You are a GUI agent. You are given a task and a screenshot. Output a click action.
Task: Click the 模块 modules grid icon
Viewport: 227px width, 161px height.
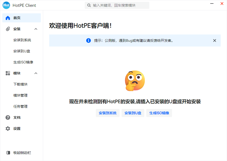pos(8,73)
